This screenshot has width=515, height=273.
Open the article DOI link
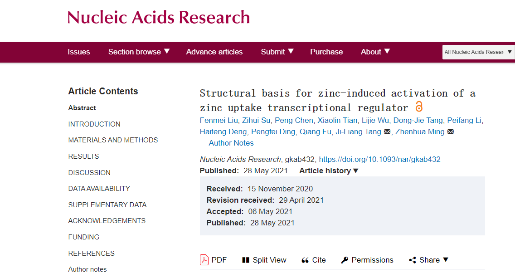pyautogui.click(x=379, y=159)
